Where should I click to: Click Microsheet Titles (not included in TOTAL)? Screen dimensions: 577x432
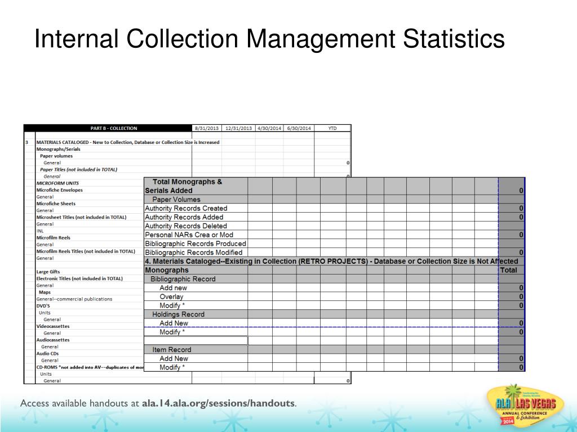pyautogui.click(x=81, y=217)
